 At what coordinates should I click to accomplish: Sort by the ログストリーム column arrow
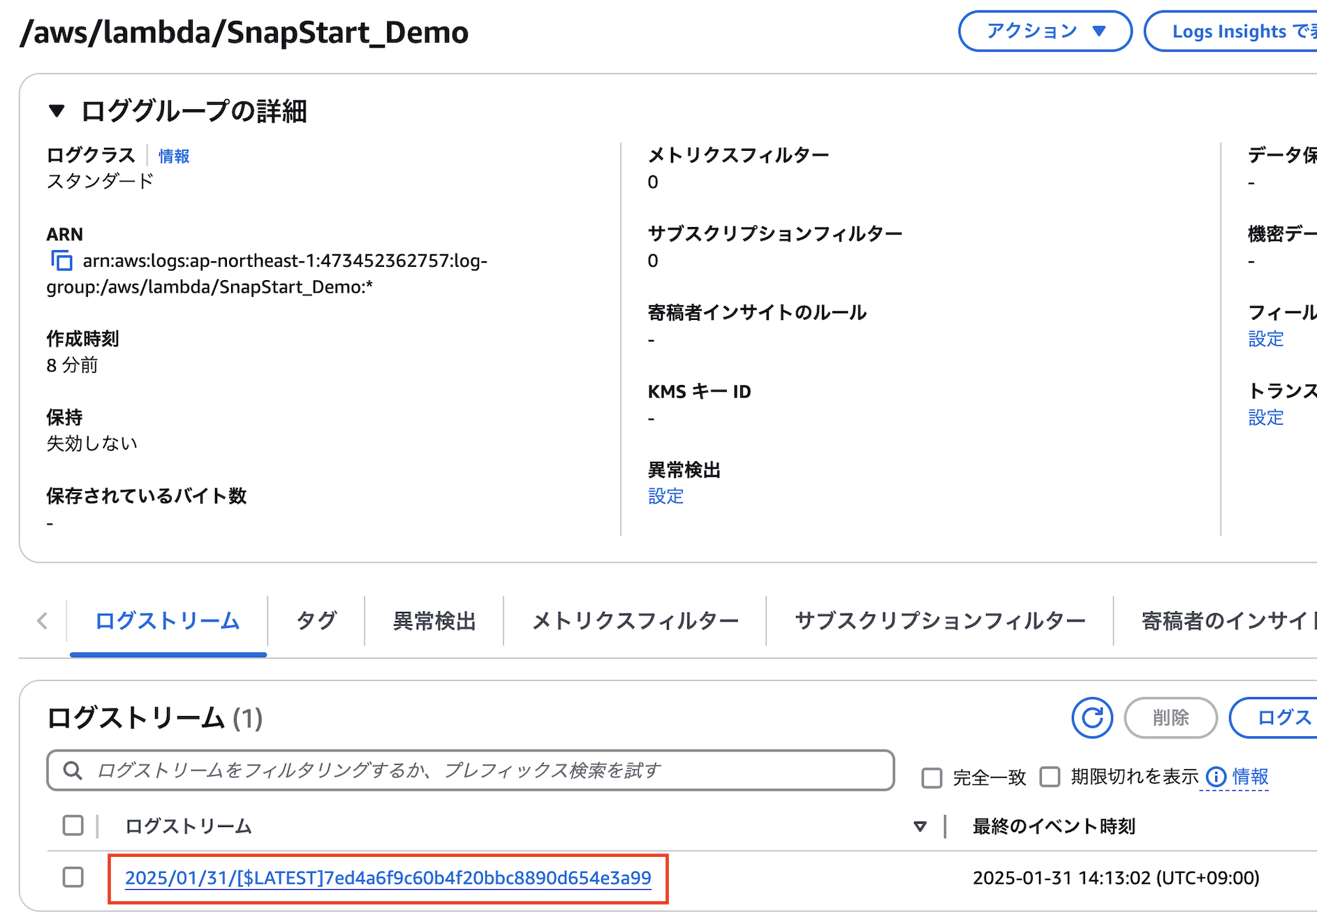click(x=920, y=826)
